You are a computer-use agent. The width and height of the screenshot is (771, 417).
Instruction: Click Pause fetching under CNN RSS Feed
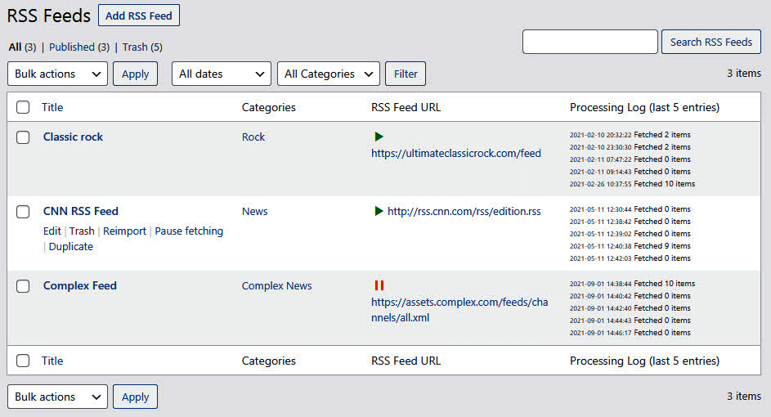(x=189, y=231)
